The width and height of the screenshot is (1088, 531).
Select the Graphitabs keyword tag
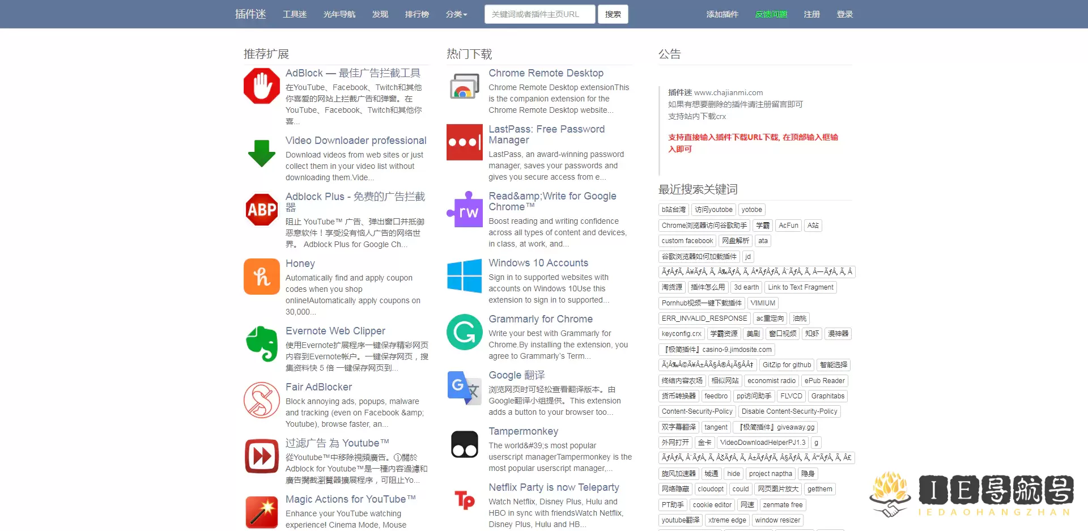(x=828, y=396)
